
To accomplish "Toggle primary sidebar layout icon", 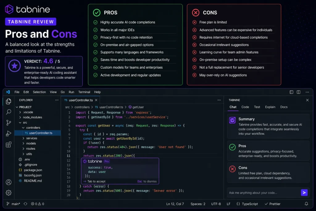I will 291,92.
